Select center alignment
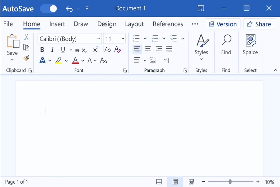Image resolution: width=280 pixels, height=187 pixels. [148, 49]
